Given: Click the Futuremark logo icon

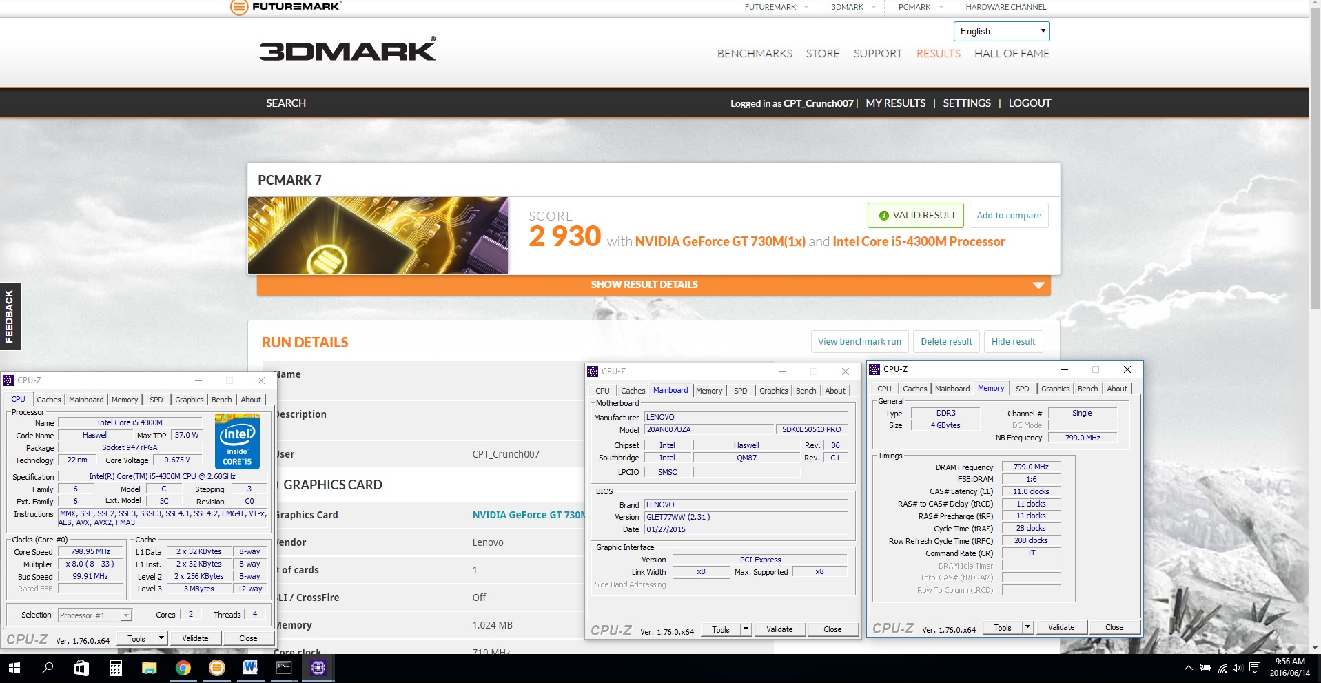Looking at the screenshot, I should 238,8.
